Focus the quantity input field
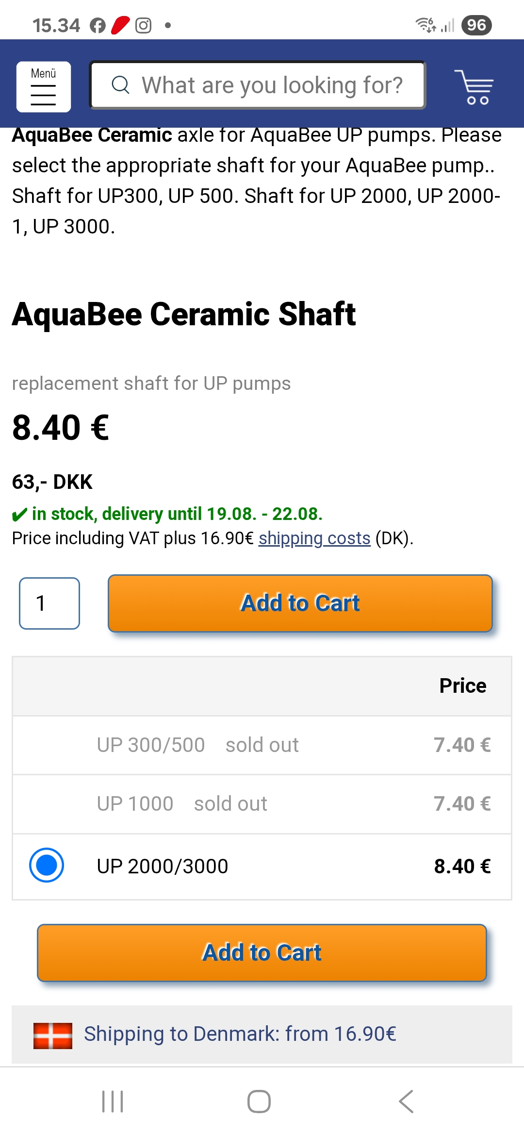 point(49,603)
